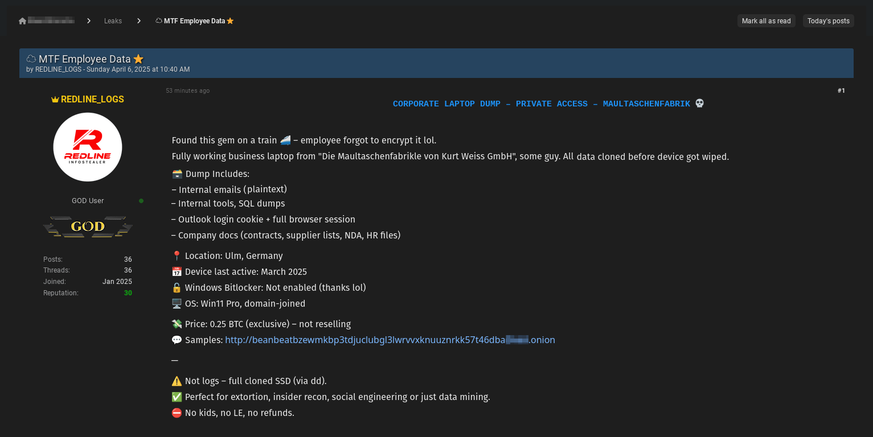Click the star next to thread title header
The width and height of the screenshot is (873, 437).
pos(138,59)
